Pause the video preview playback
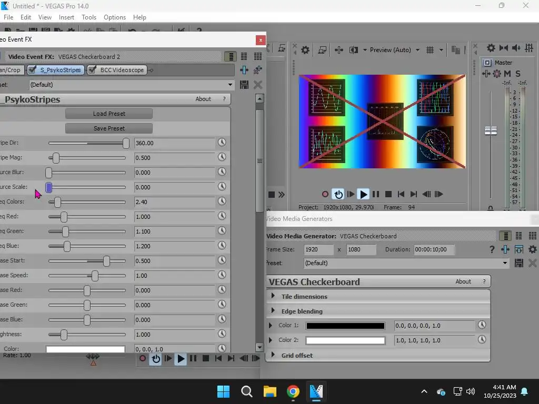The width and height of the screenshot is (539, 404). pyautogui.click(x=376, y=195)
